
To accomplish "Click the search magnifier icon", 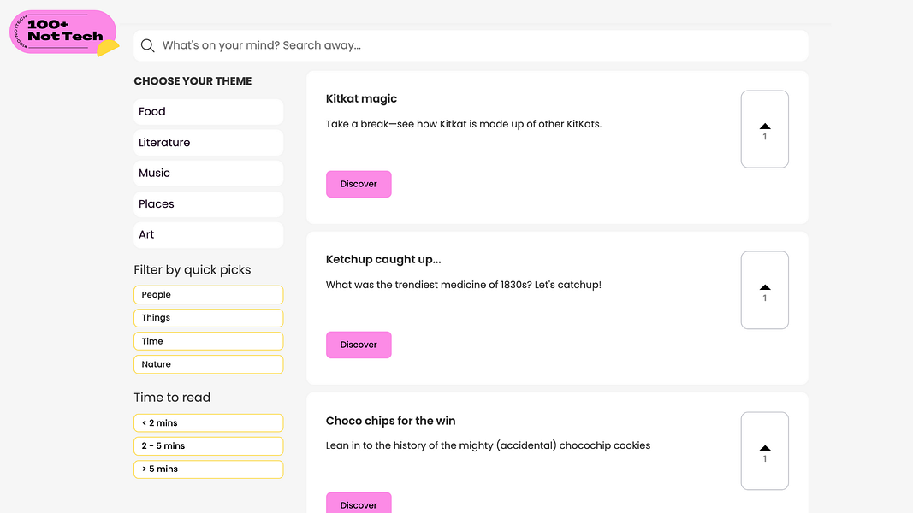I will [148, 46].
